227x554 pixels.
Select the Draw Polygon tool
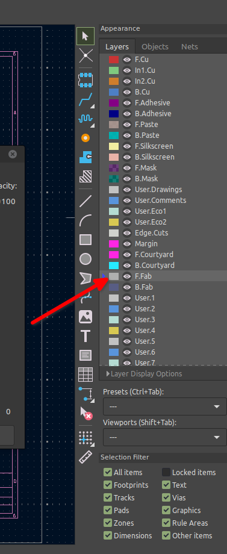[86, 278]
